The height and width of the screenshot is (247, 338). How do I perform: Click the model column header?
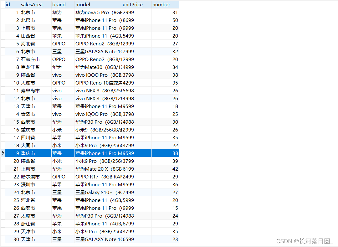tap(98, 4)
